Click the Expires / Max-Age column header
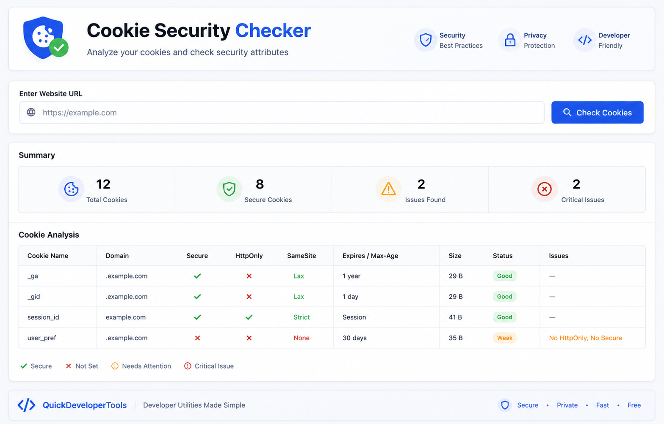Screen dimensions: 664x424 click(x=371, y=256)
